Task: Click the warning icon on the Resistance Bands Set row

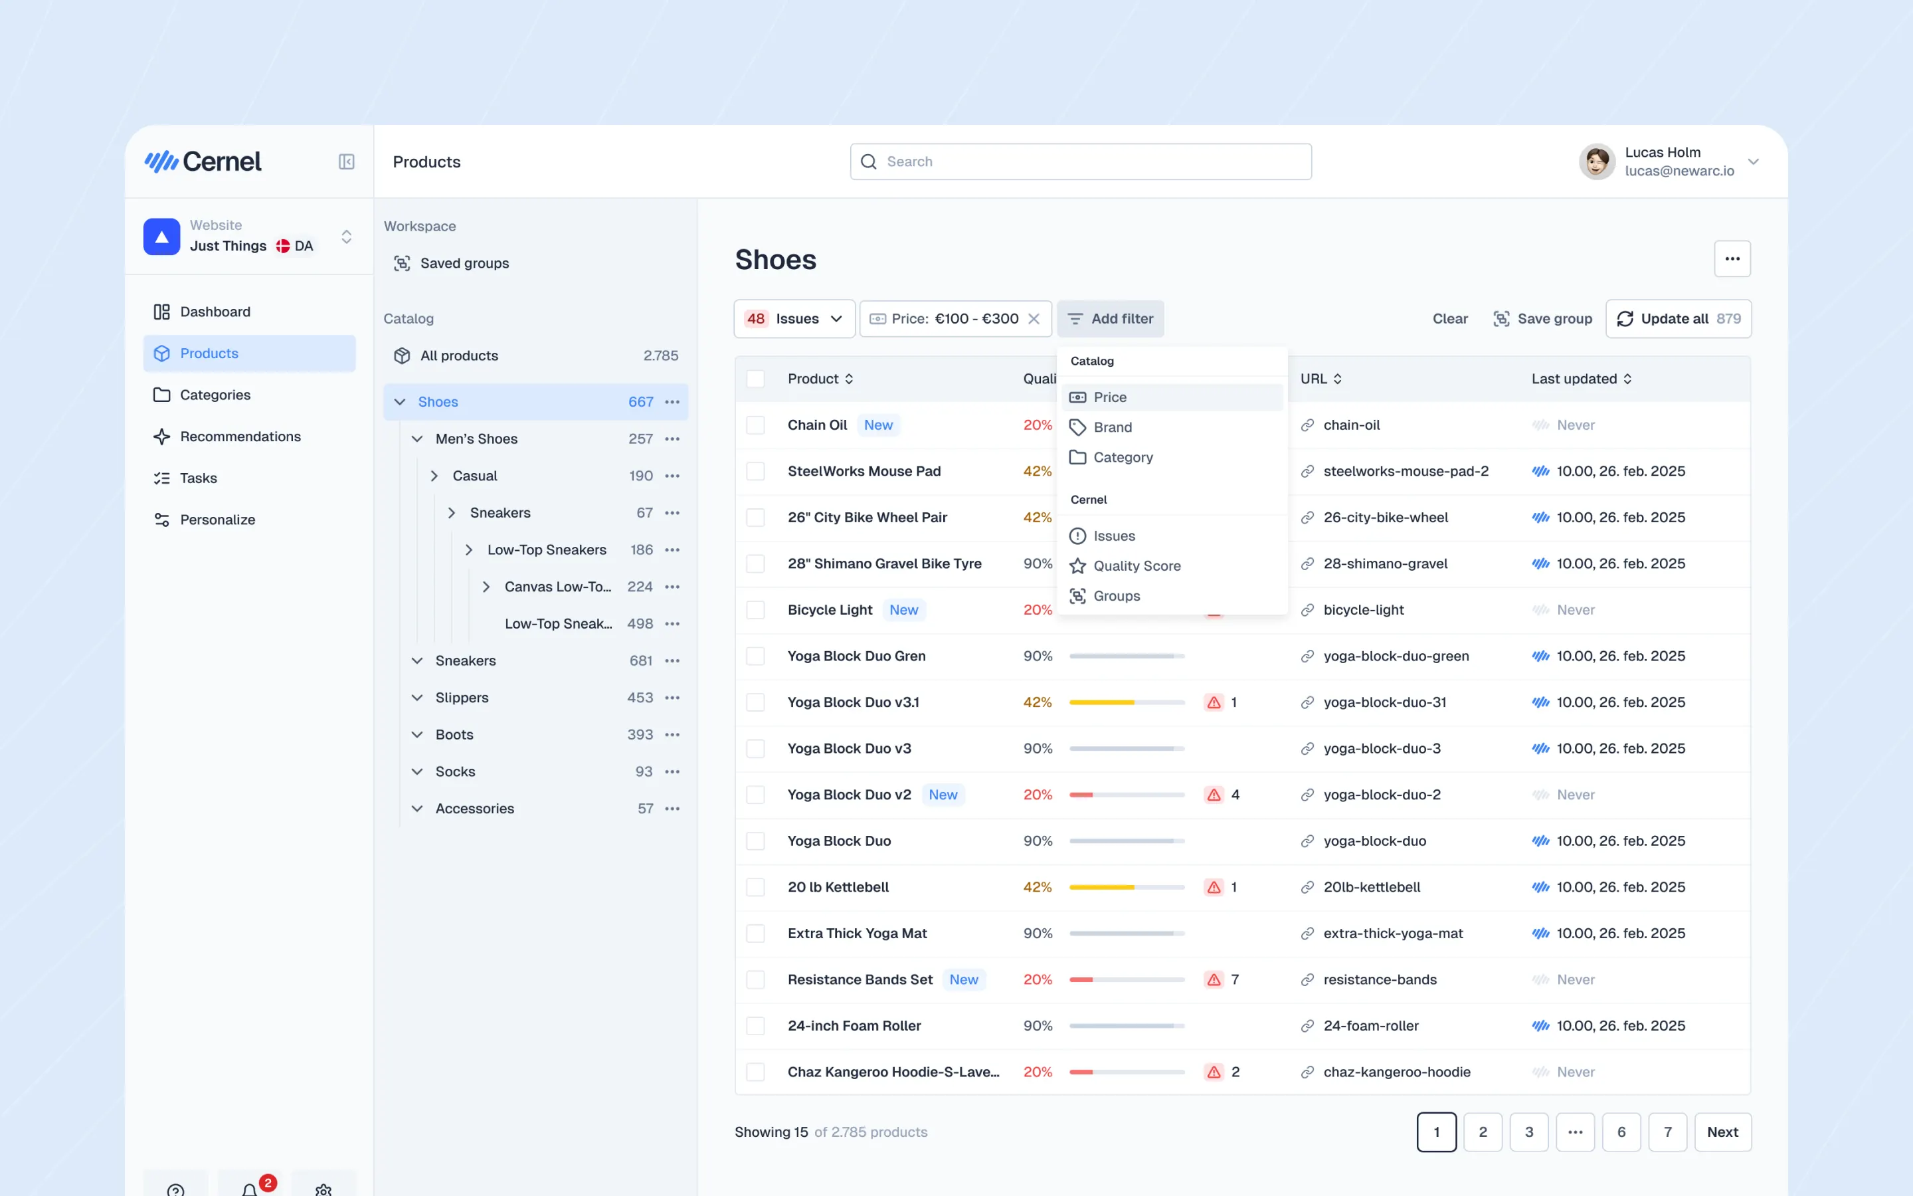Action: [1214, 979]
